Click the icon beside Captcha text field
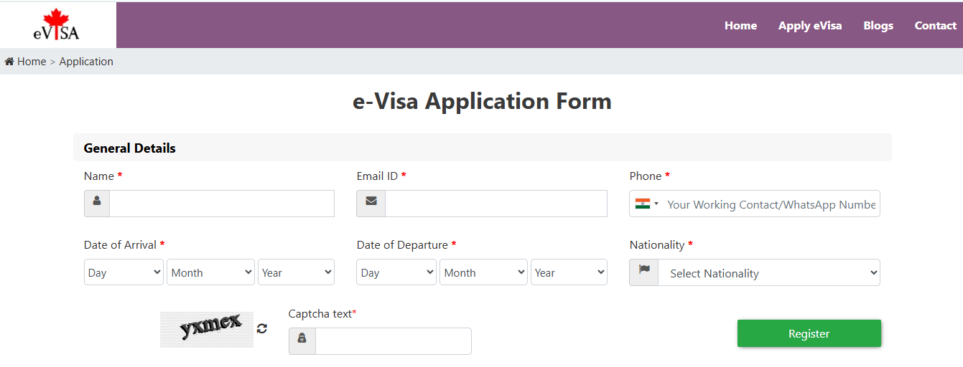Image resolution: width=963 pixels, height=367 pixels. pos(302,341)
